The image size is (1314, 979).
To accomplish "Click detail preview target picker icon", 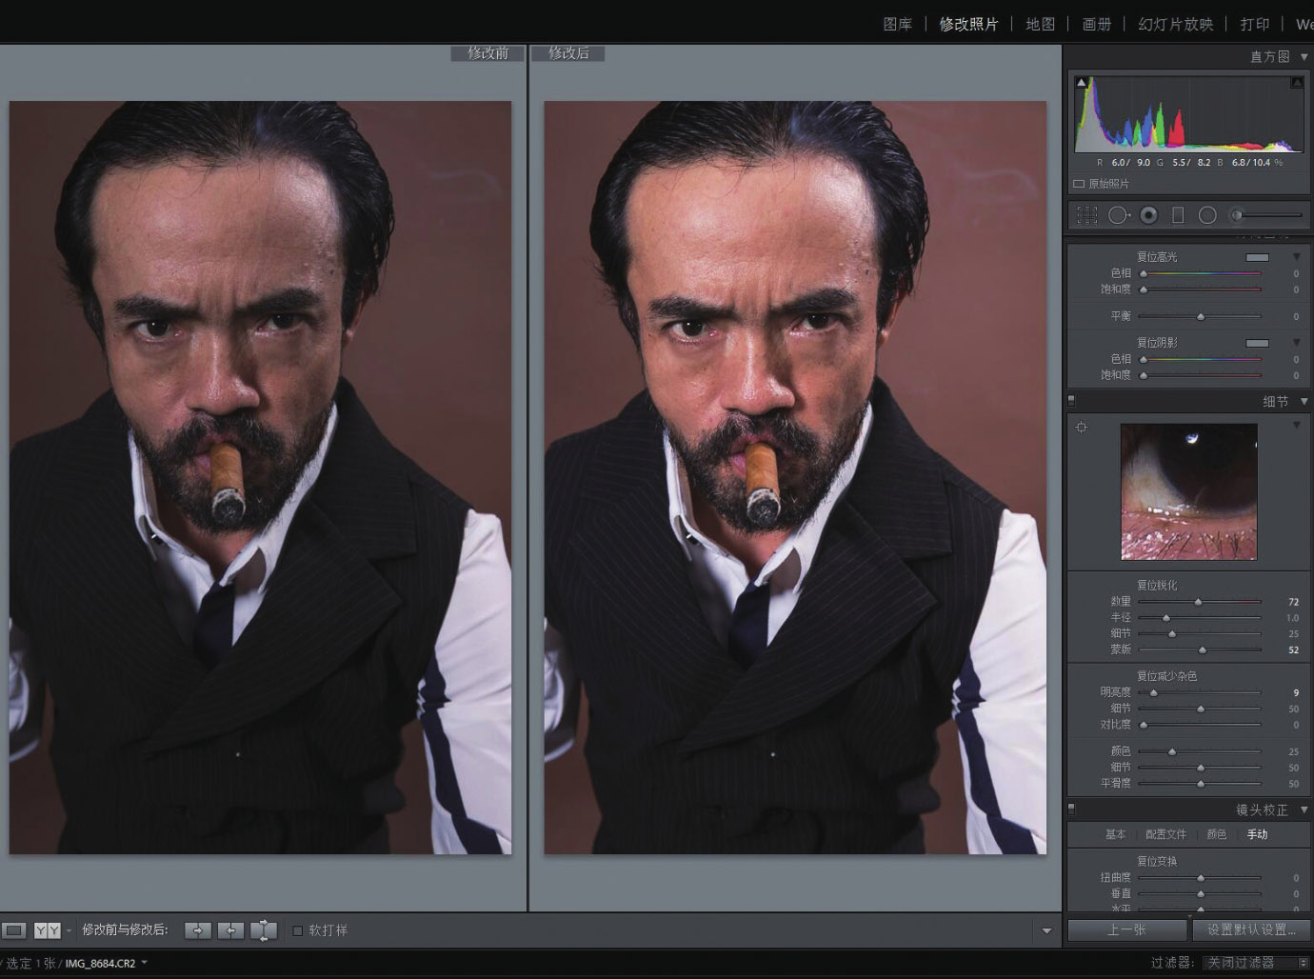I will point(1082,428).
